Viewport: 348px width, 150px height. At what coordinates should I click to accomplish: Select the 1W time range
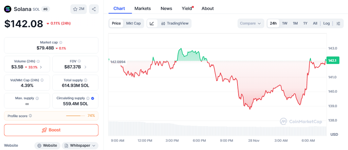[285, 23]
